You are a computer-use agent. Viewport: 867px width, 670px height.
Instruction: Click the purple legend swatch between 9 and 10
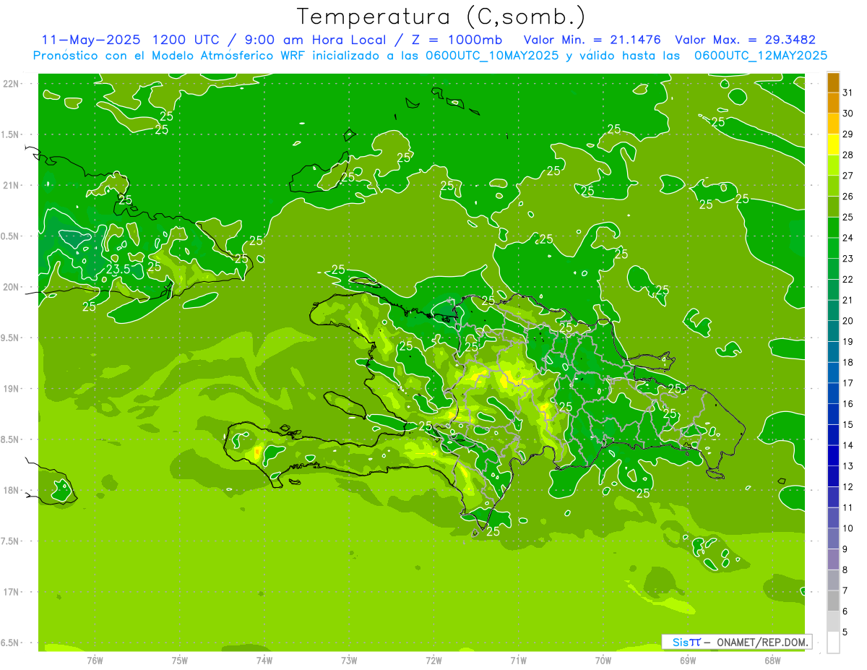pos(833,539)
